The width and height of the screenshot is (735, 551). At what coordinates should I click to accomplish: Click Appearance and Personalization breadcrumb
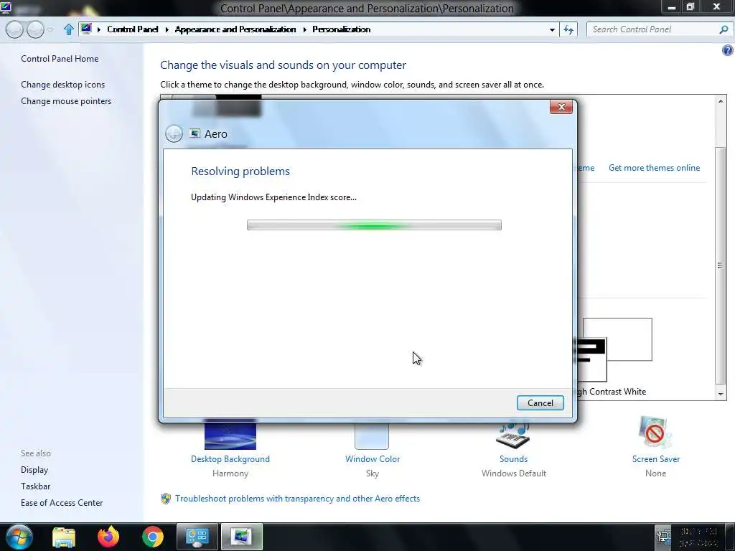235,29
